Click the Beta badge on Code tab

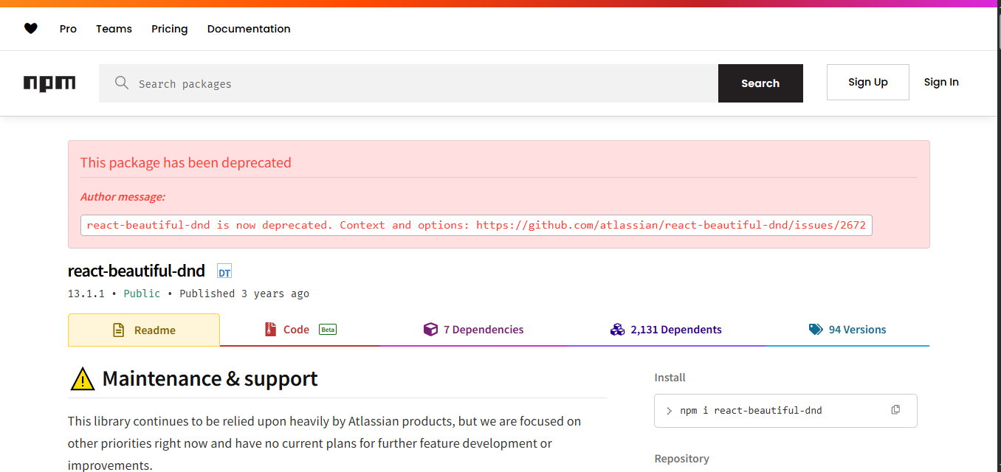(x=328, y=330)
